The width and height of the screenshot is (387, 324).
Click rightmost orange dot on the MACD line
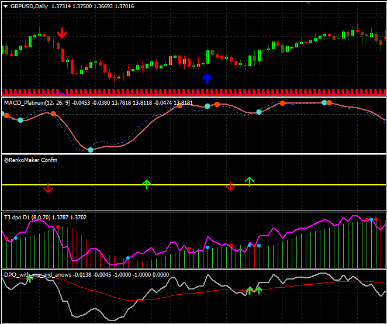(329, 103)
